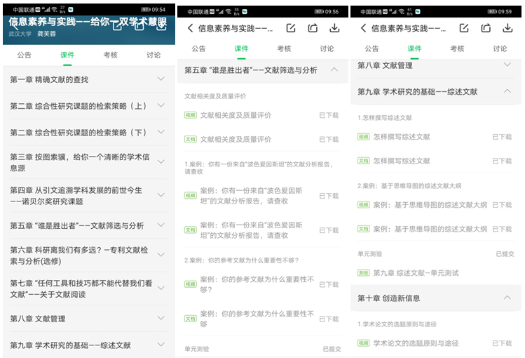The image size is (525, 358).
Task: Tap section heading 2.案例：基于思维导图的综述文献大纲
Action: coord(409,186)
